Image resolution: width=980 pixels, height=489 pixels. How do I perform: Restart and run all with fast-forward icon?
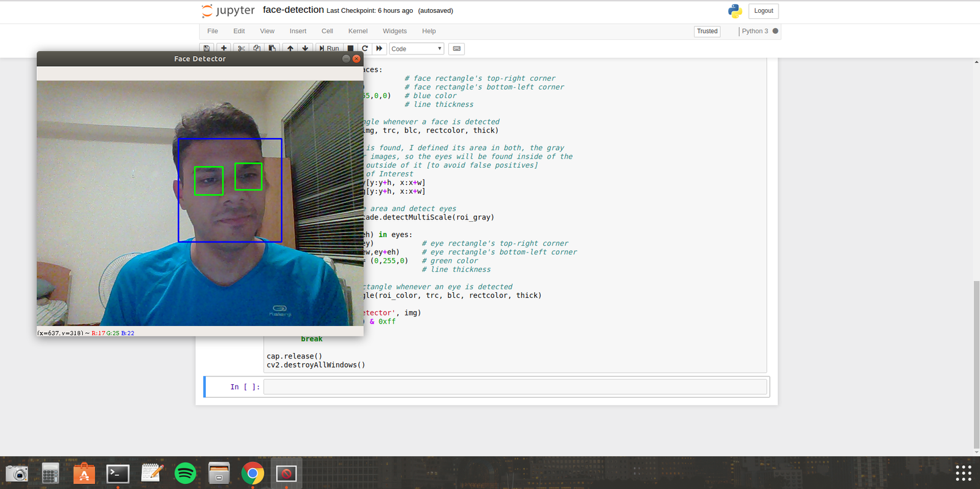(x=379, y=48)
